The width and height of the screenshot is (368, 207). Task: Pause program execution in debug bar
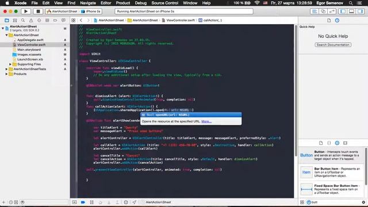[92, 202]
